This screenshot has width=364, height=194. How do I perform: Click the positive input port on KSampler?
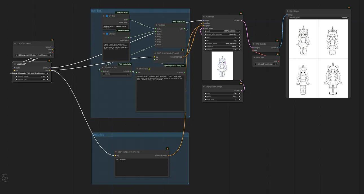pyautogui.click(x=203, y=23)
